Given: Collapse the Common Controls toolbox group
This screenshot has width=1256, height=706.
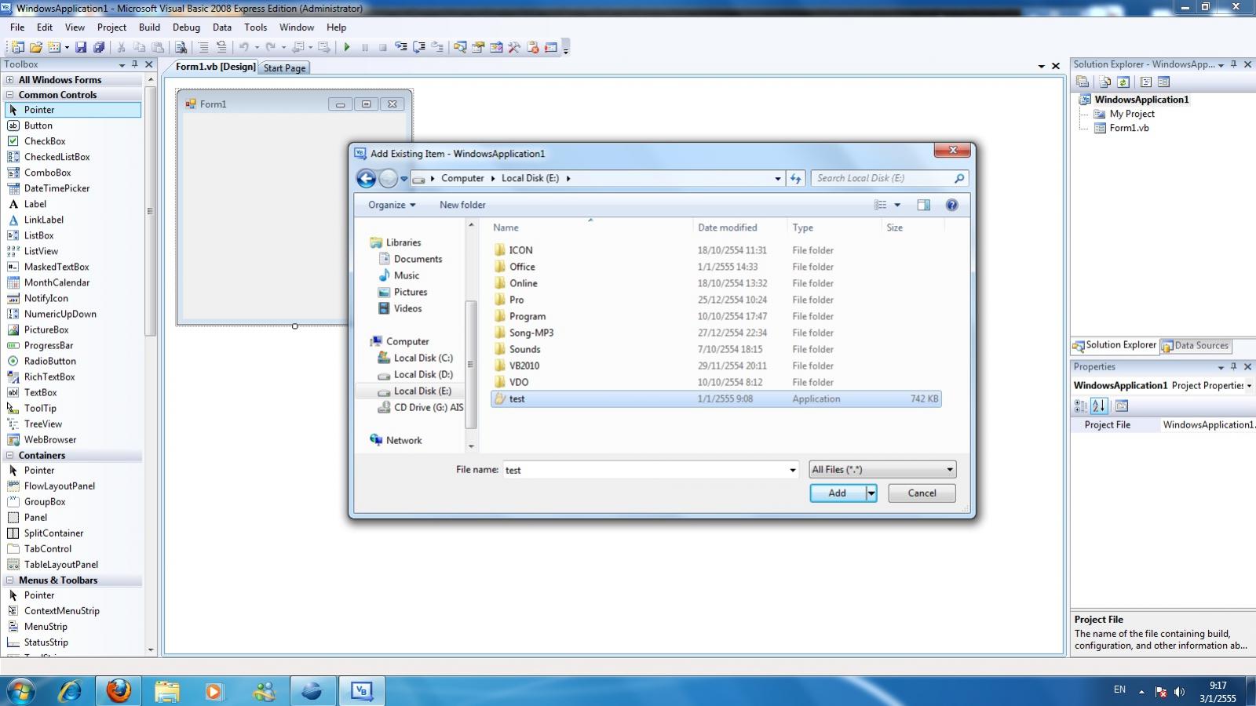Looking at the screenshot, I should click(x=10, y=95).
